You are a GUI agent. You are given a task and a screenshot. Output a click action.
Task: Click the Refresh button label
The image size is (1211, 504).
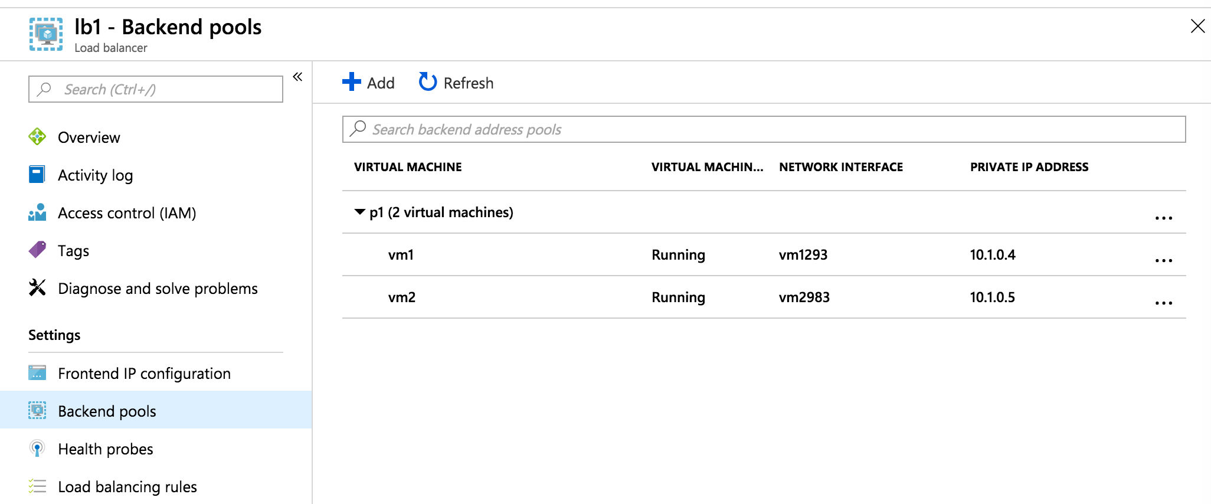[469, 83]
